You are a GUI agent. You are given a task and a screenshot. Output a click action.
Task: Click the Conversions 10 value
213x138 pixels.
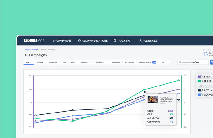click(x=172, y=122)
